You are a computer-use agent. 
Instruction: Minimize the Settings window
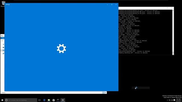[x=107, y=5]
